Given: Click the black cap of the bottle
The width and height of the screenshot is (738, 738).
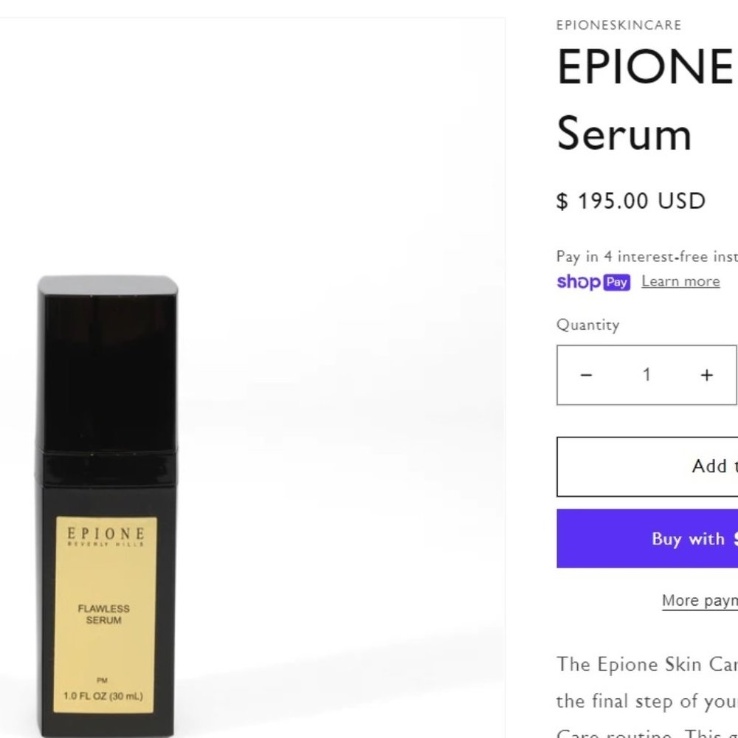Looking at the screenshot, I should [x=107, y=365].
